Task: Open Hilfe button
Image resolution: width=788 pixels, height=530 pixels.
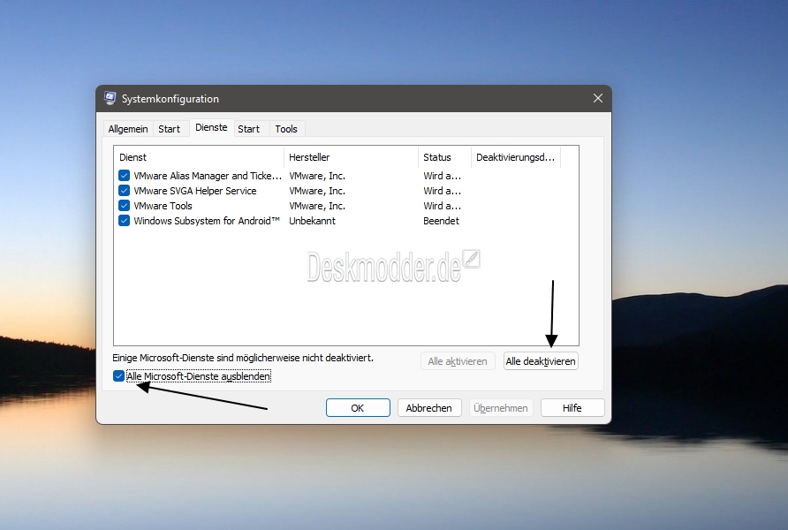Action: 572,408
